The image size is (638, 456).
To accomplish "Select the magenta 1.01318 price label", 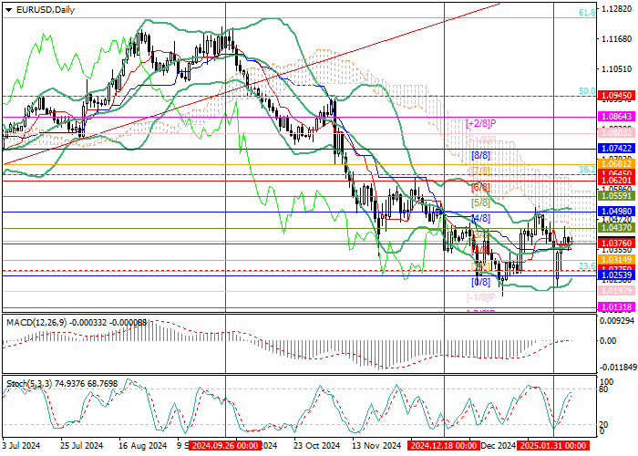I will coord(617,308).
